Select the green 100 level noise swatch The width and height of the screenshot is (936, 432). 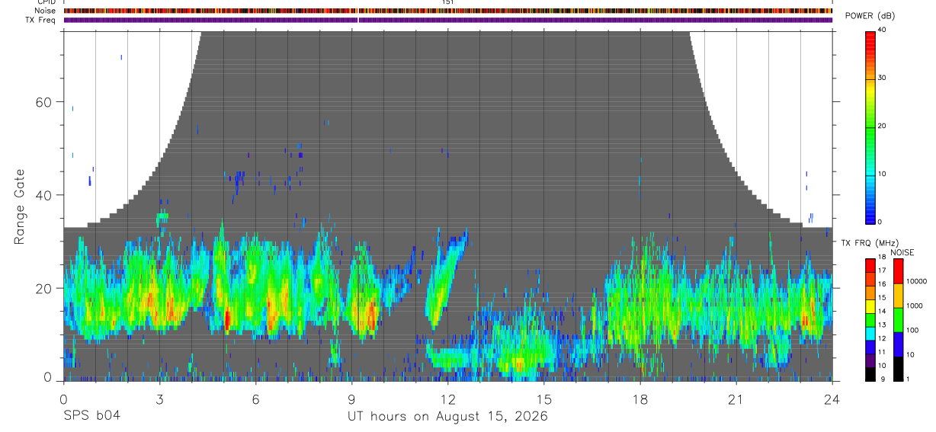[898, 320]
